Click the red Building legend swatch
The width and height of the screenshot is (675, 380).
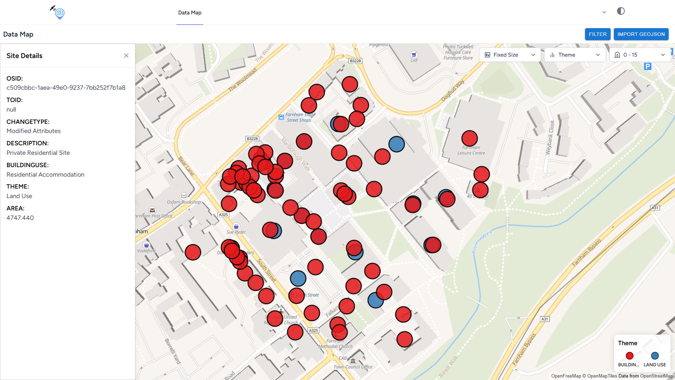629,356
